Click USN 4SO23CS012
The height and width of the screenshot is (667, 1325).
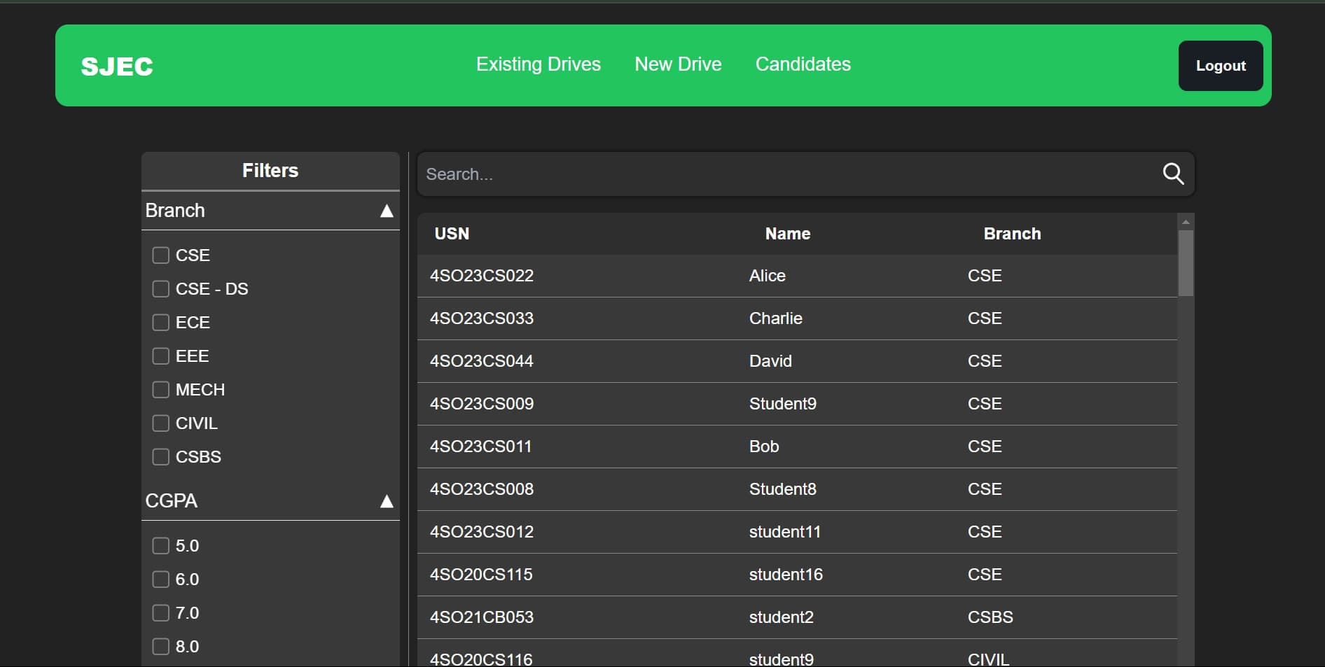[x=482, y=532]
